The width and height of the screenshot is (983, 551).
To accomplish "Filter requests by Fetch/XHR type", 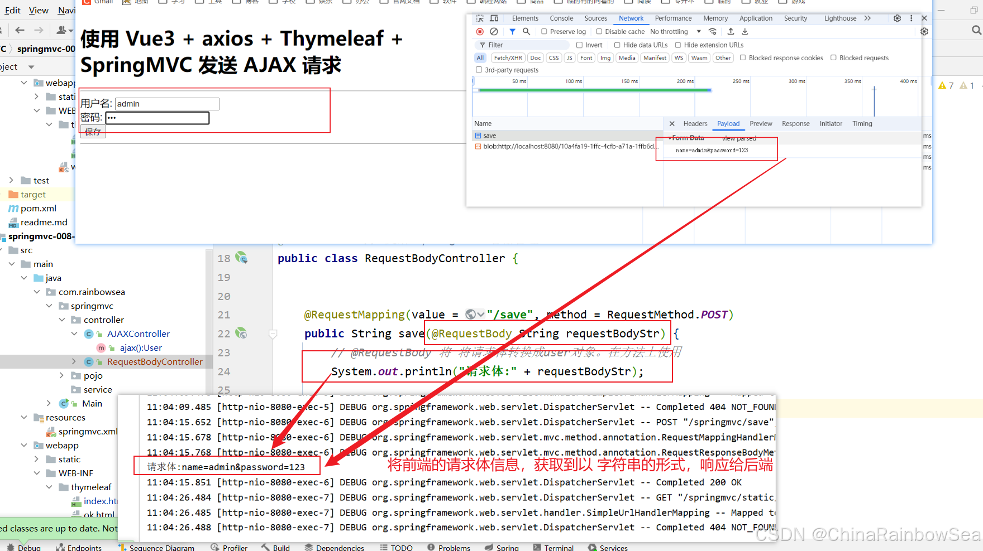I will tap(508, 57).
